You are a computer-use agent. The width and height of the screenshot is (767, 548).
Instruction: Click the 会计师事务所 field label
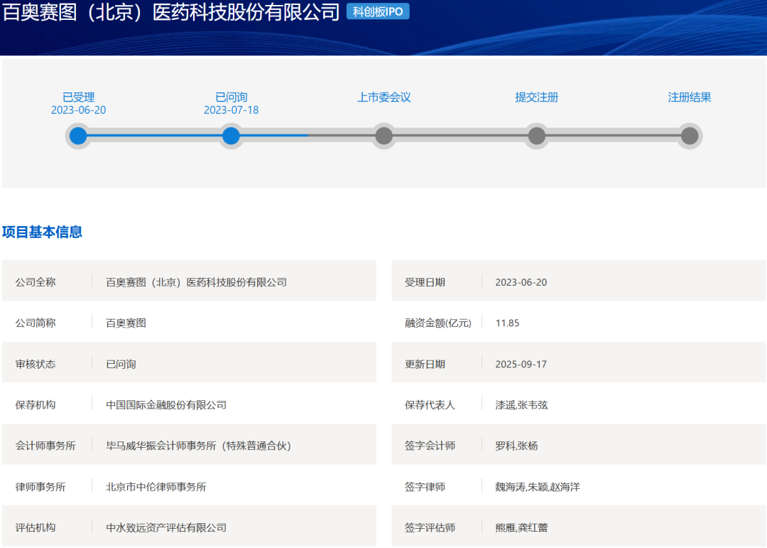(x=45, y=445)
